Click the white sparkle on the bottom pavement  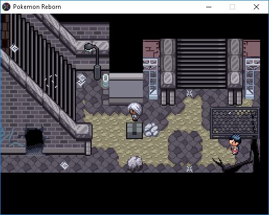click(64, 165)
